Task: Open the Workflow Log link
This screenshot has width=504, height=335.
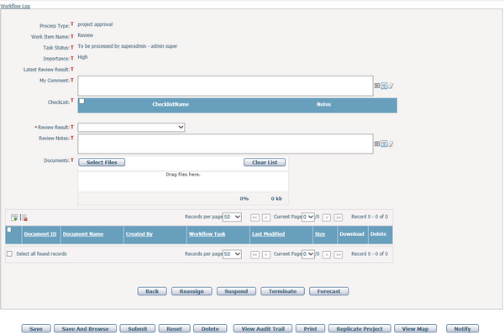Action: [15, 6]
